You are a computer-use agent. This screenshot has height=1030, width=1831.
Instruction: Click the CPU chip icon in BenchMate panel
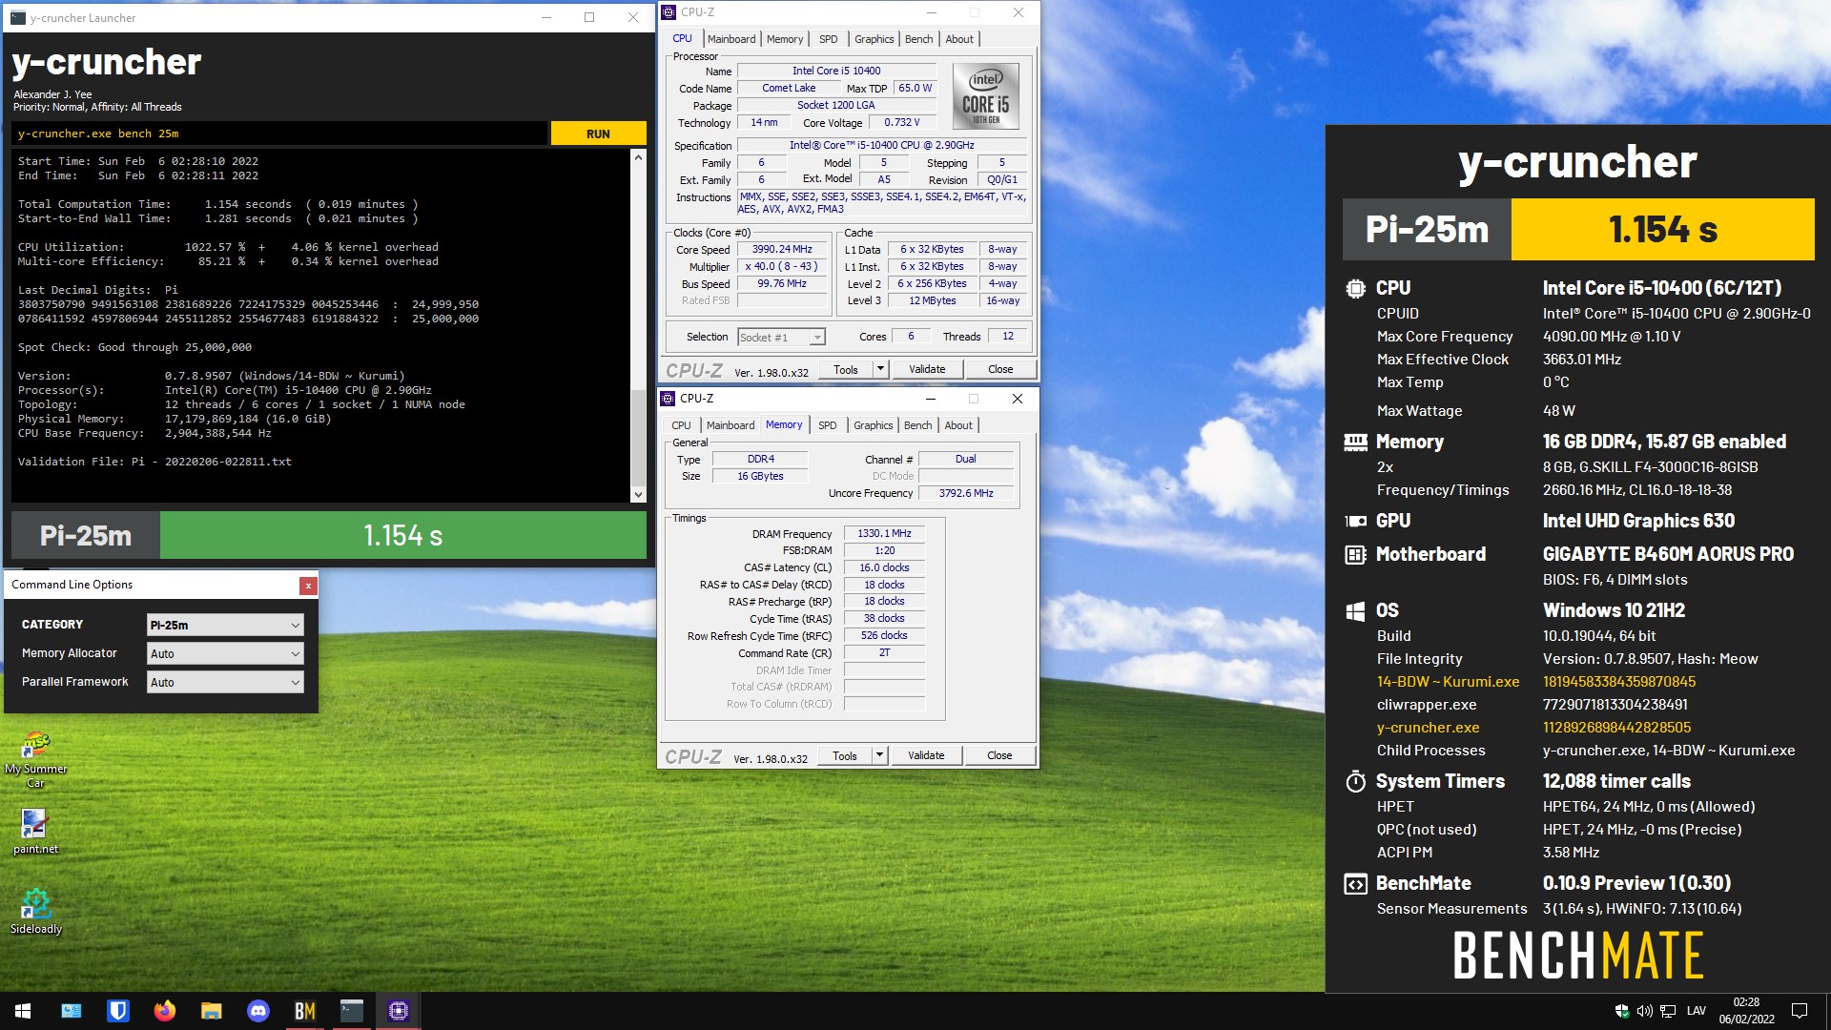(x=1355, y=288)
